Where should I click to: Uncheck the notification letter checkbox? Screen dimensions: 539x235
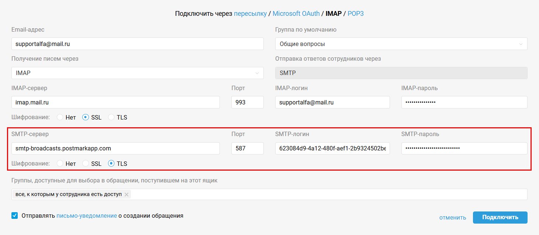tap(15, 216)
